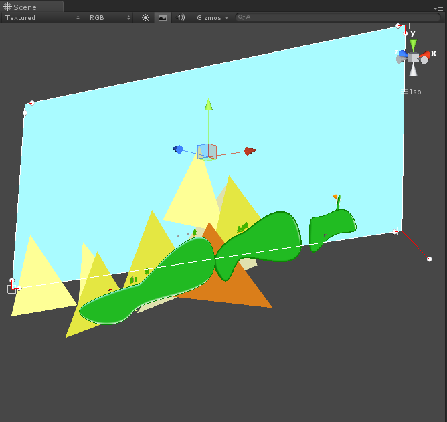Screen dimensions: 447x422
Task: Open the Gizmos dropdown menu
Action: [x=212, y=17]
